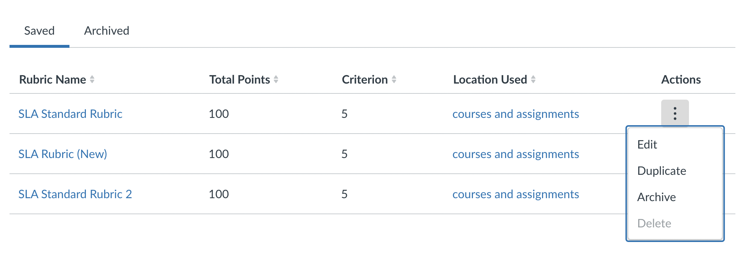Sort by Total Points arrows icon
This screenshot has height=273, width=750.
(x=276, y=79)
